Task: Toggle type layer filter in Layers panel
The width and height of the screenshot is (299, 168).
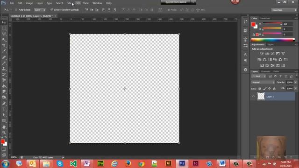Action: coord(280,77)
